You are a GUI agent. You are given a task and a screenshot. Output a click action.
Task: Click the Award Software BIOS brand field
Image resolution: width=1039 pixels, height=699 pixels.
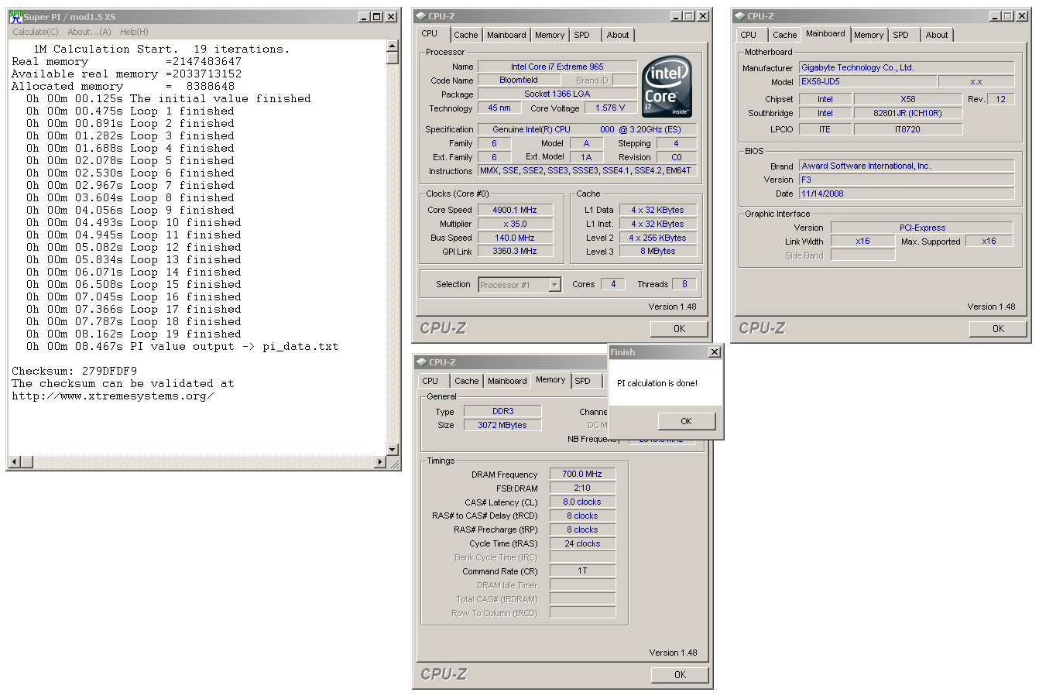(x=907, y=166)
